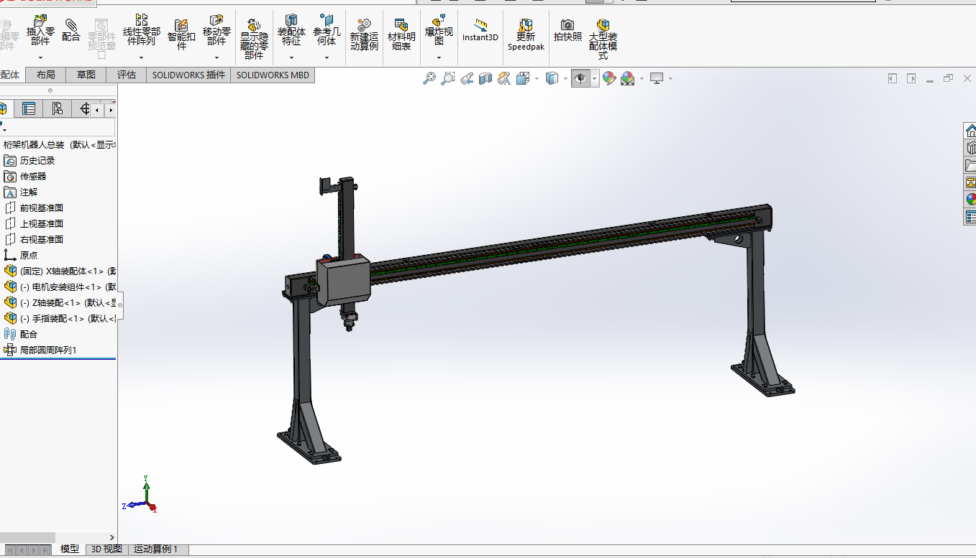Toggle the Instant3D mode button
This screenshot has width=976, height=558.
pyautogui.click(x=480, y=31)
